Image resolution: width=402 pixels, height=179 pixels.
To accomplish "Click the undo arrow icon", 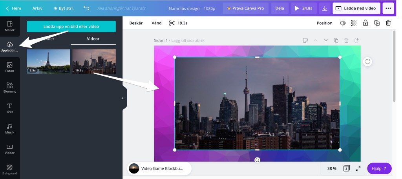I will pyautogui.click(x=86, y=8).
